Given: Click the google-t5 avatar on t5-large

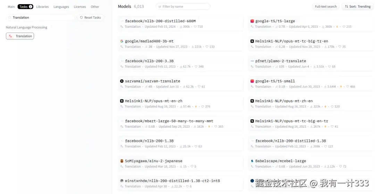Looking at the screenshot, I should click(252, 21).
